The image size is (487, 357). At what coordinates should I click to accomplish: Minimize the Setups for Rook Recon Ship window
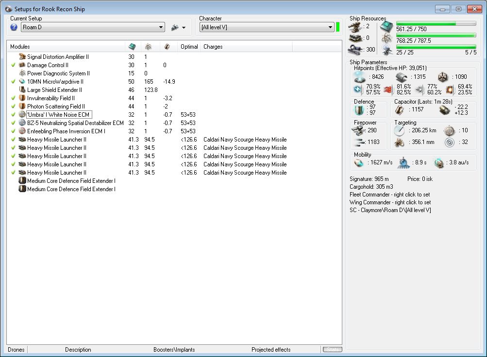pos(443,9)
